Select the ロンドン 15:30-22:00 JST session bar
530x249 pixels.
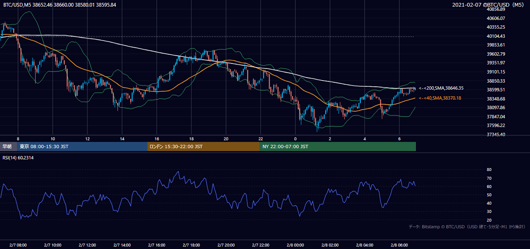204,146
